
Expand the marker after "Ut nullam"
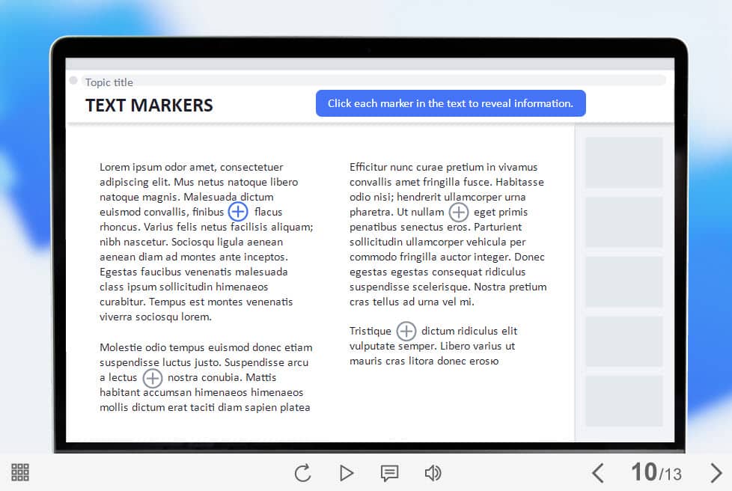pos(458,212)
